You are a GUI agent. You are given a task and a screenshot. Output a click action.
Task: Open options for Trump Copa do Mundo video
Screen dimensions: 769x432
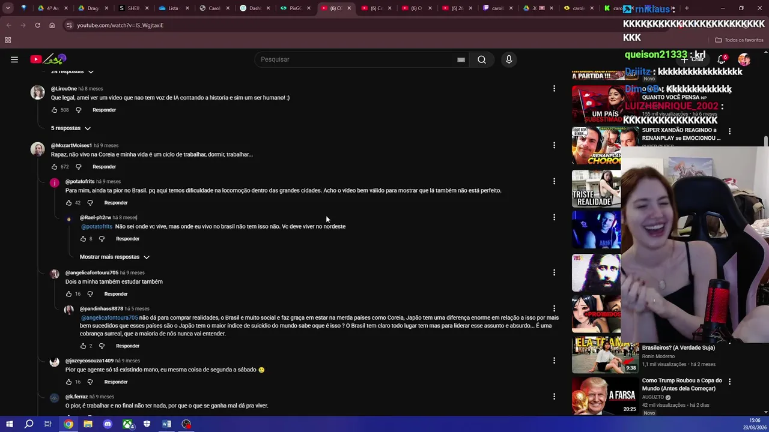point(730,382)
